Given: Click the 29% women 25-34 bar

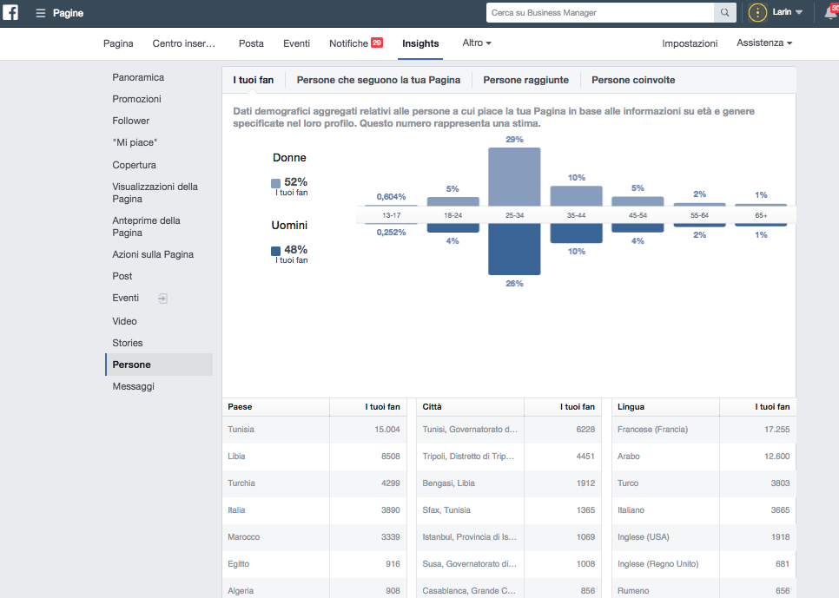Looking at the screenshot, I should 514,177.
